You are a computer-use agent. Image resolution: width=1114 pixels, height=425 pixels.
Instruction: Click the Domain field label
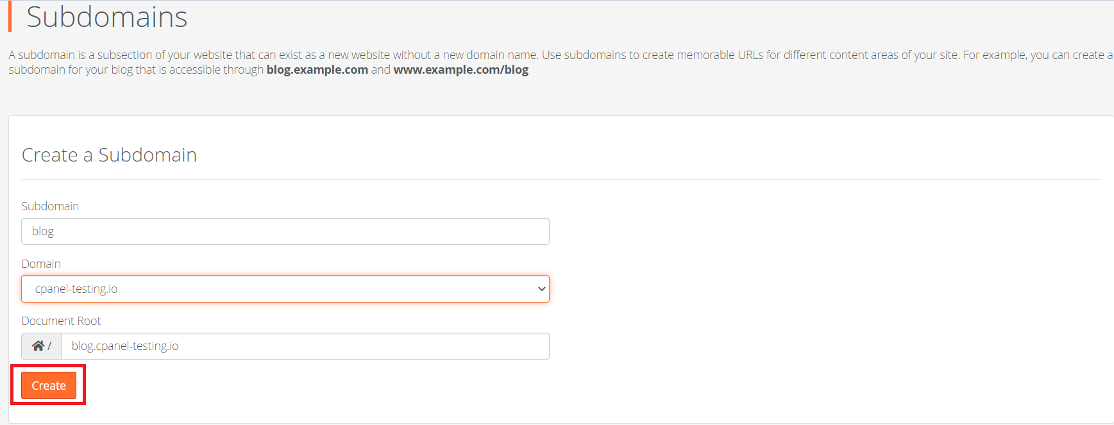pyautogui.click(x=40, y=263)
